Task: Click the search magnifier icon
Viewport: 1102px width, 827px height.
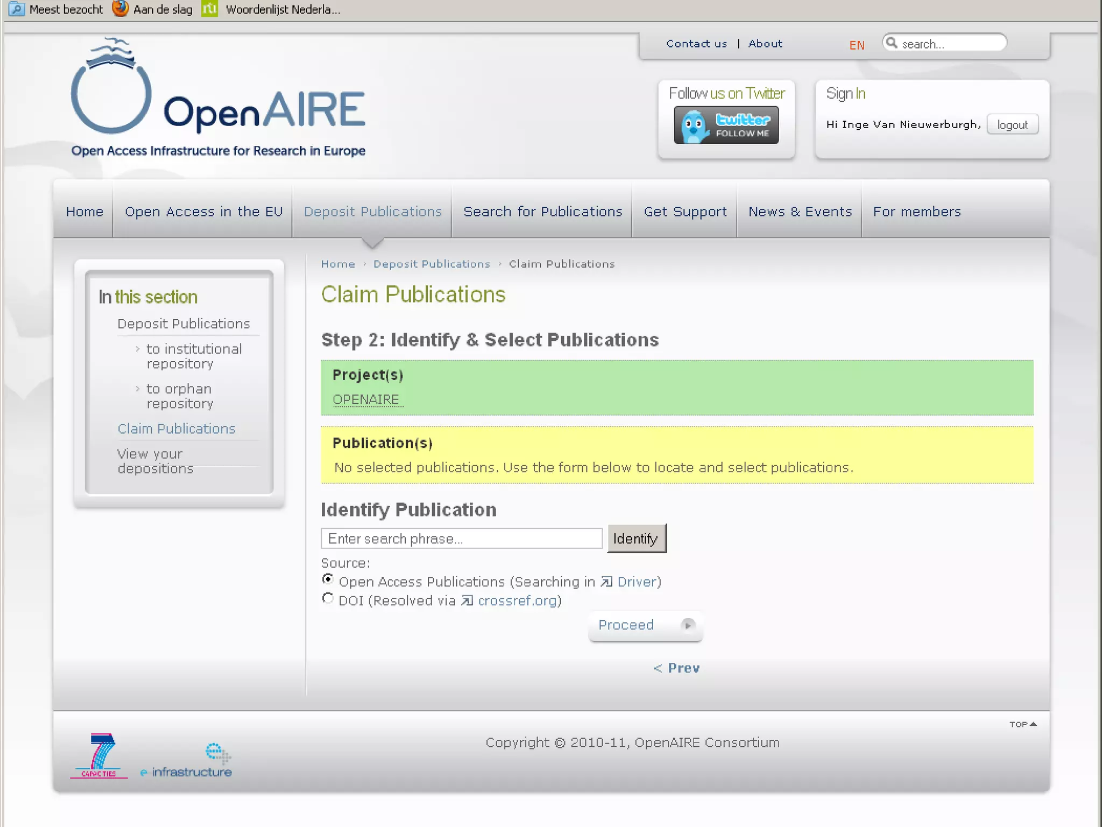Action: [892, 43]
